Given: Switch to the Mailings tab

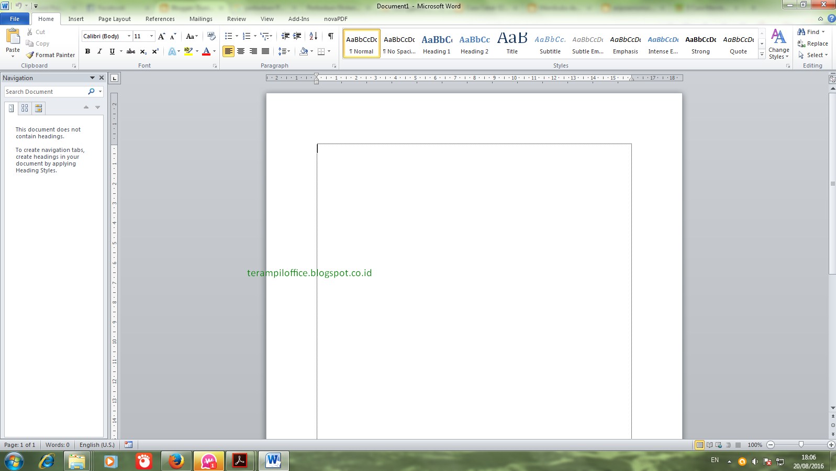Looking at the screenshot, I should [201, 19].
